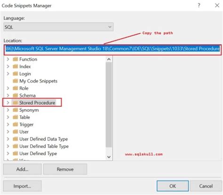Select the Table tree item
The height and width of the screenshot is (195, 223).
[x=24, y=117]
